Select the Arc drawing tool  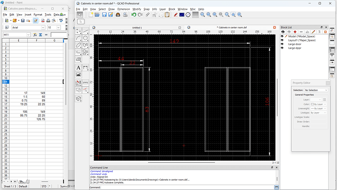[79, 38]
